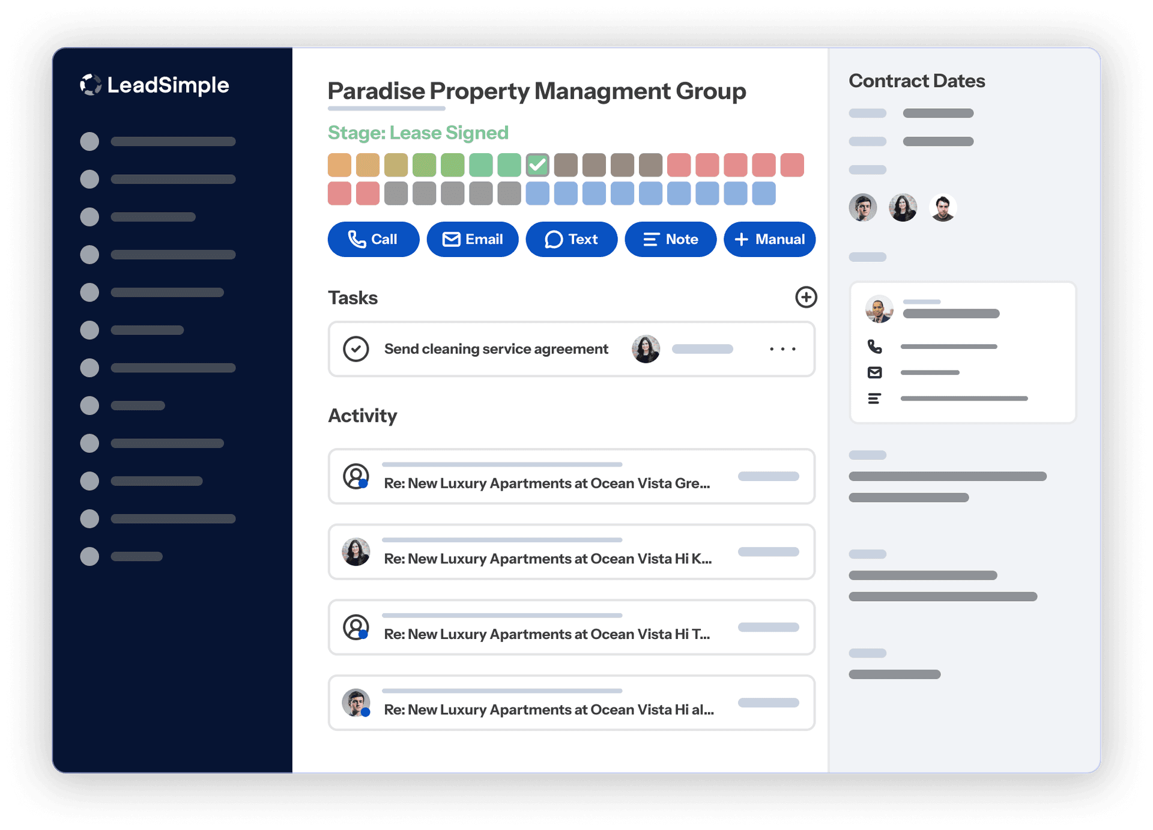
Task: Click the plus icon to add a new task
Action: coord(806,297)
